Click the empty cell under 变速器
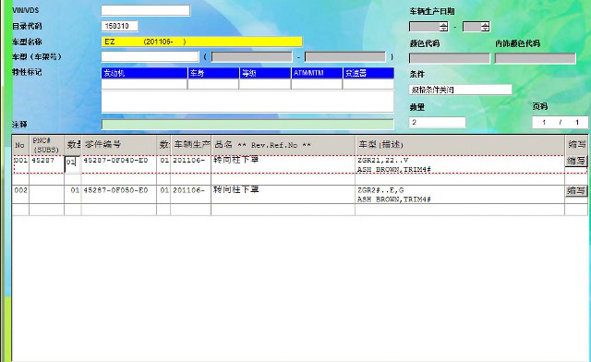The height and width of the screenshot is (362, 591). [x=368, y=84]
